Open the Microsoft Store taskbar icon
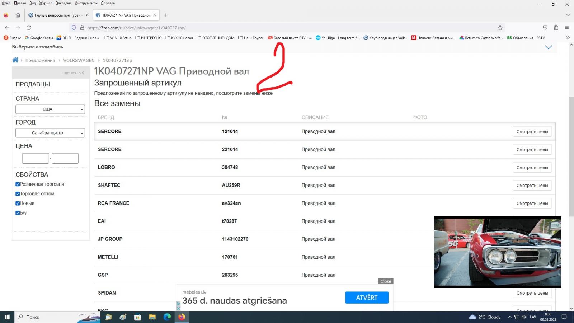The height and width of the screenshot is (323, 574). point(138,317)
